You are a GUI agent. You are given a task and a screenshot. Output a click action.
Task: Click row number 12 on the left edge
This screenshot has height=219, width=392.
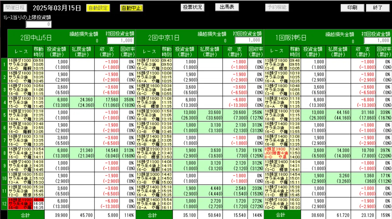point(4,203)
